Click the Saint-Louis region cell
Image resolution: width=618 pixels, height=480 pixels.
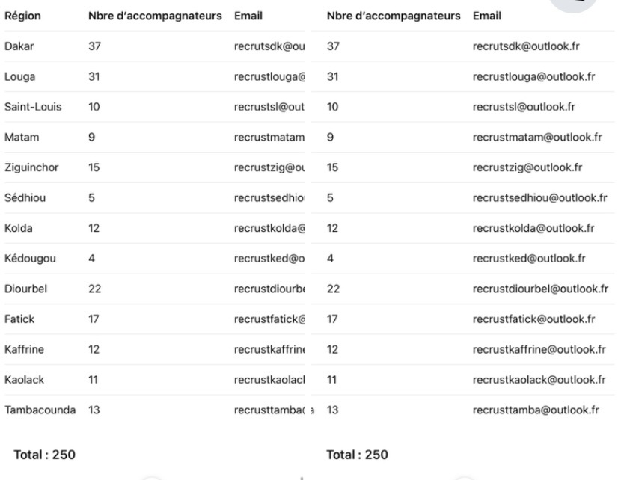click(33, 106)
